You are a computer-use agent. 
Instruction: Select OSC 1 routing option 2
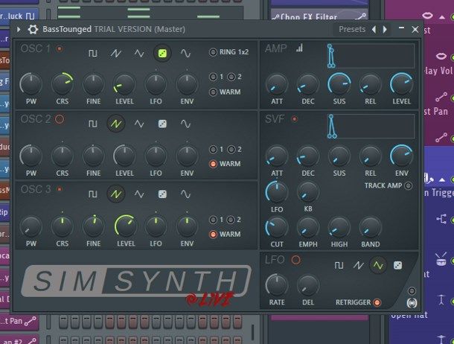click(x=231, y=77)
